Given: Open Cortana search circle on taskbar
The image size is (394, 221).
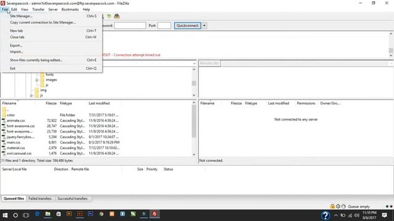Looking at the screenshot, I should pyautogui.click(x=15, y=215).
